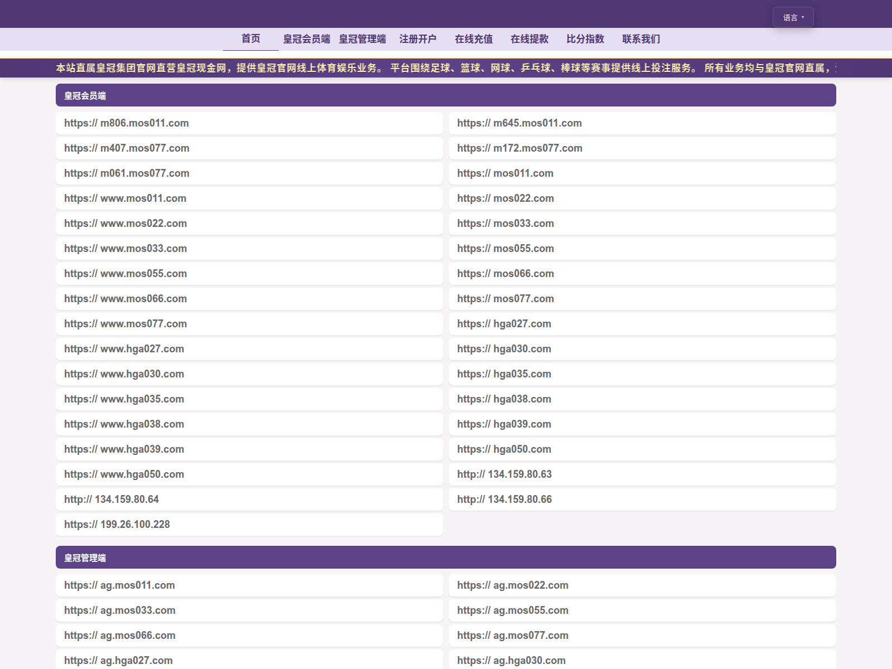This screenshot has height=669, width=892.
Task: Open link m061.mos077.com
Action: click(x=249, y=173)
